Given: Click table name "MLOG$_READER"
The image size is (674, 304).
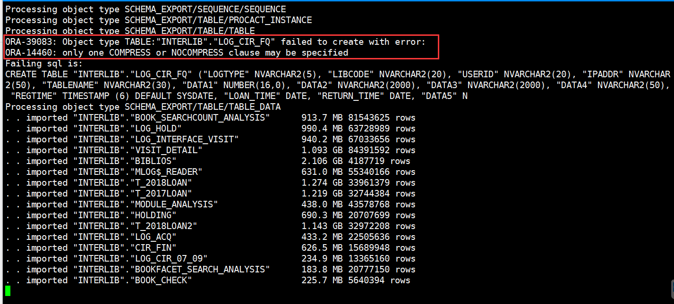Looking at the screenshot, I should 166,172.
